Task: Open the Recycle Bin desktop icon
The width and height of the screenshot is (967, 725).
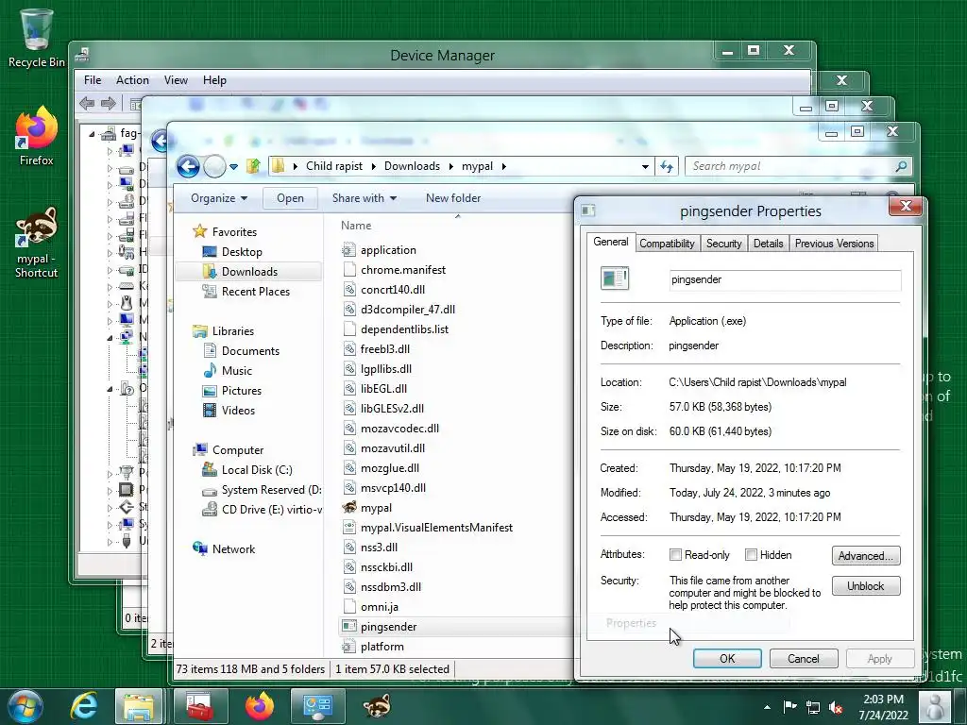Action: pyautogui.click(x=36, y=37)
